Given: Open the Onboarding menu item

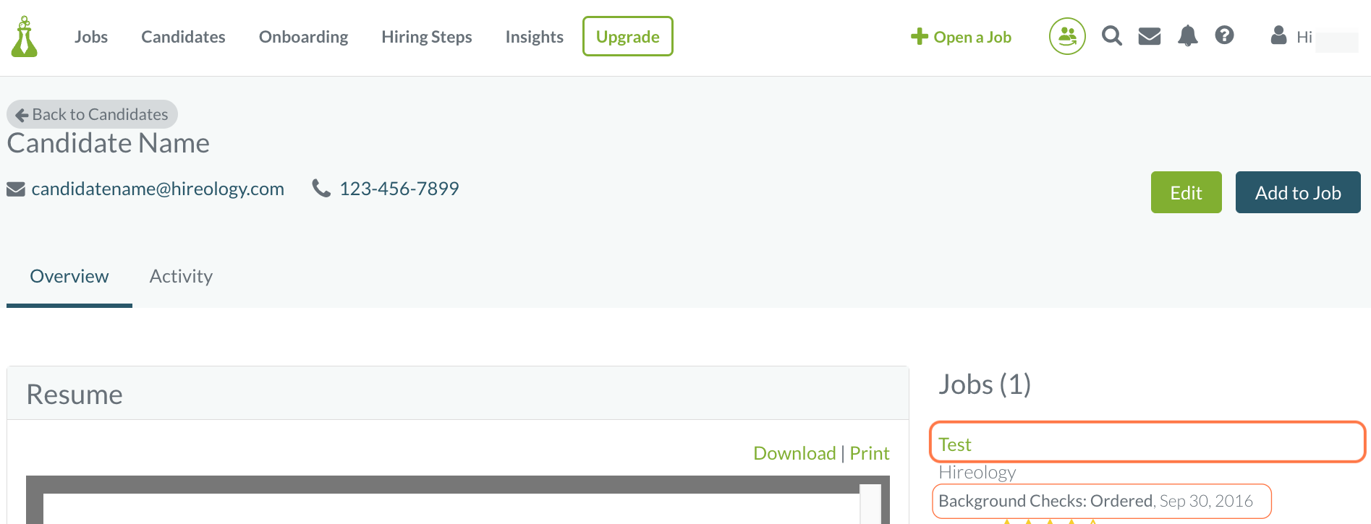Looking at the screenshot, I should [x=303, y=37].
